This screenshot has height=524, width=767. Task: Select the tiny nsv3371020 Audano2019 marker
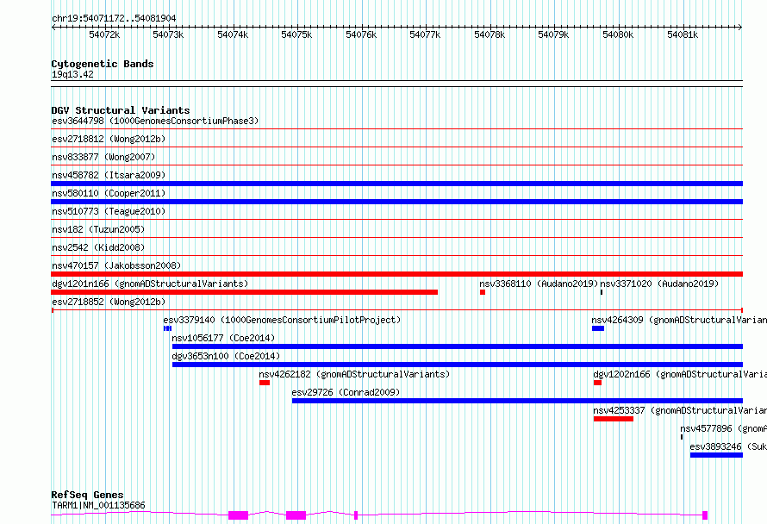pos(602,292)
